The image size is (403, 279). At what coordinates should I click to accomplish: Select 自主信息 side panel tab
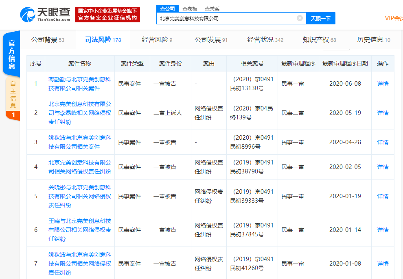coord(13,95)
